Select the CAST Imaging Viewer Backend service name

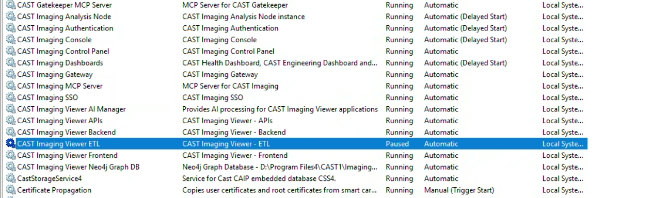66,132
